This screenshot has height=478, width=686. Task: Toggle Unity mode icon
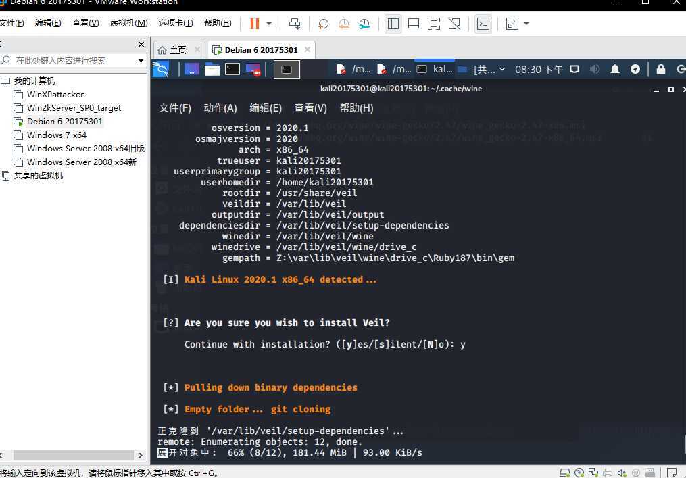coord(454,24)
